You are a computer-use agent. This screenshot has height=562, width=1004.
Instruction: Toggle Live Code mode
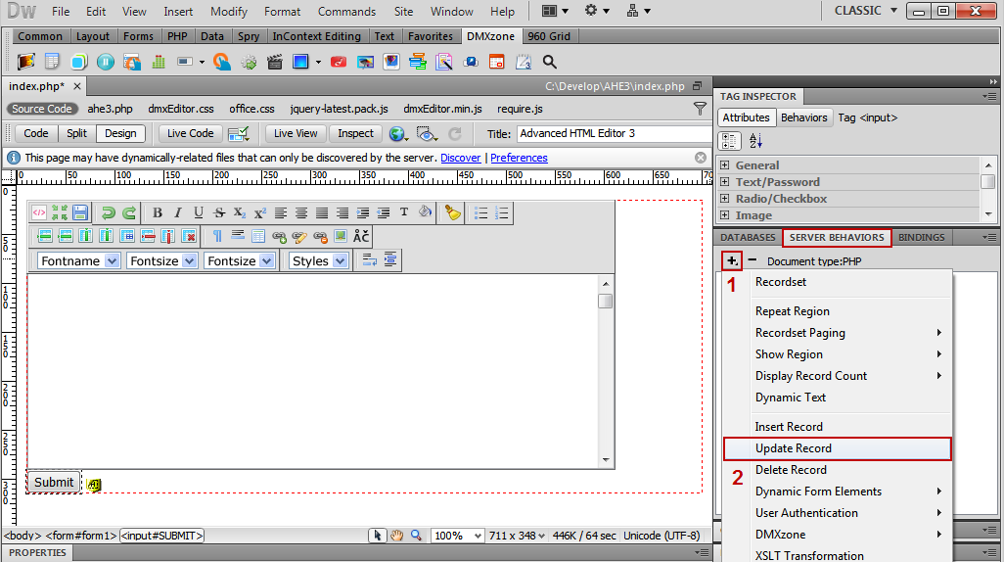pos(190,133)
